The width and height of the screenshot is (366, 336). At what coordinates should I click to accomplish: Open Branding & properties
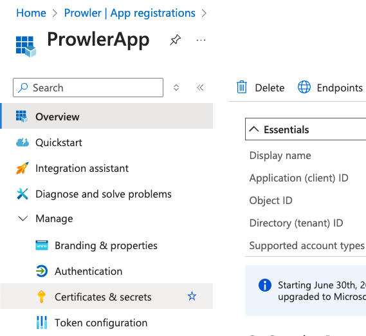coord(106,245)
